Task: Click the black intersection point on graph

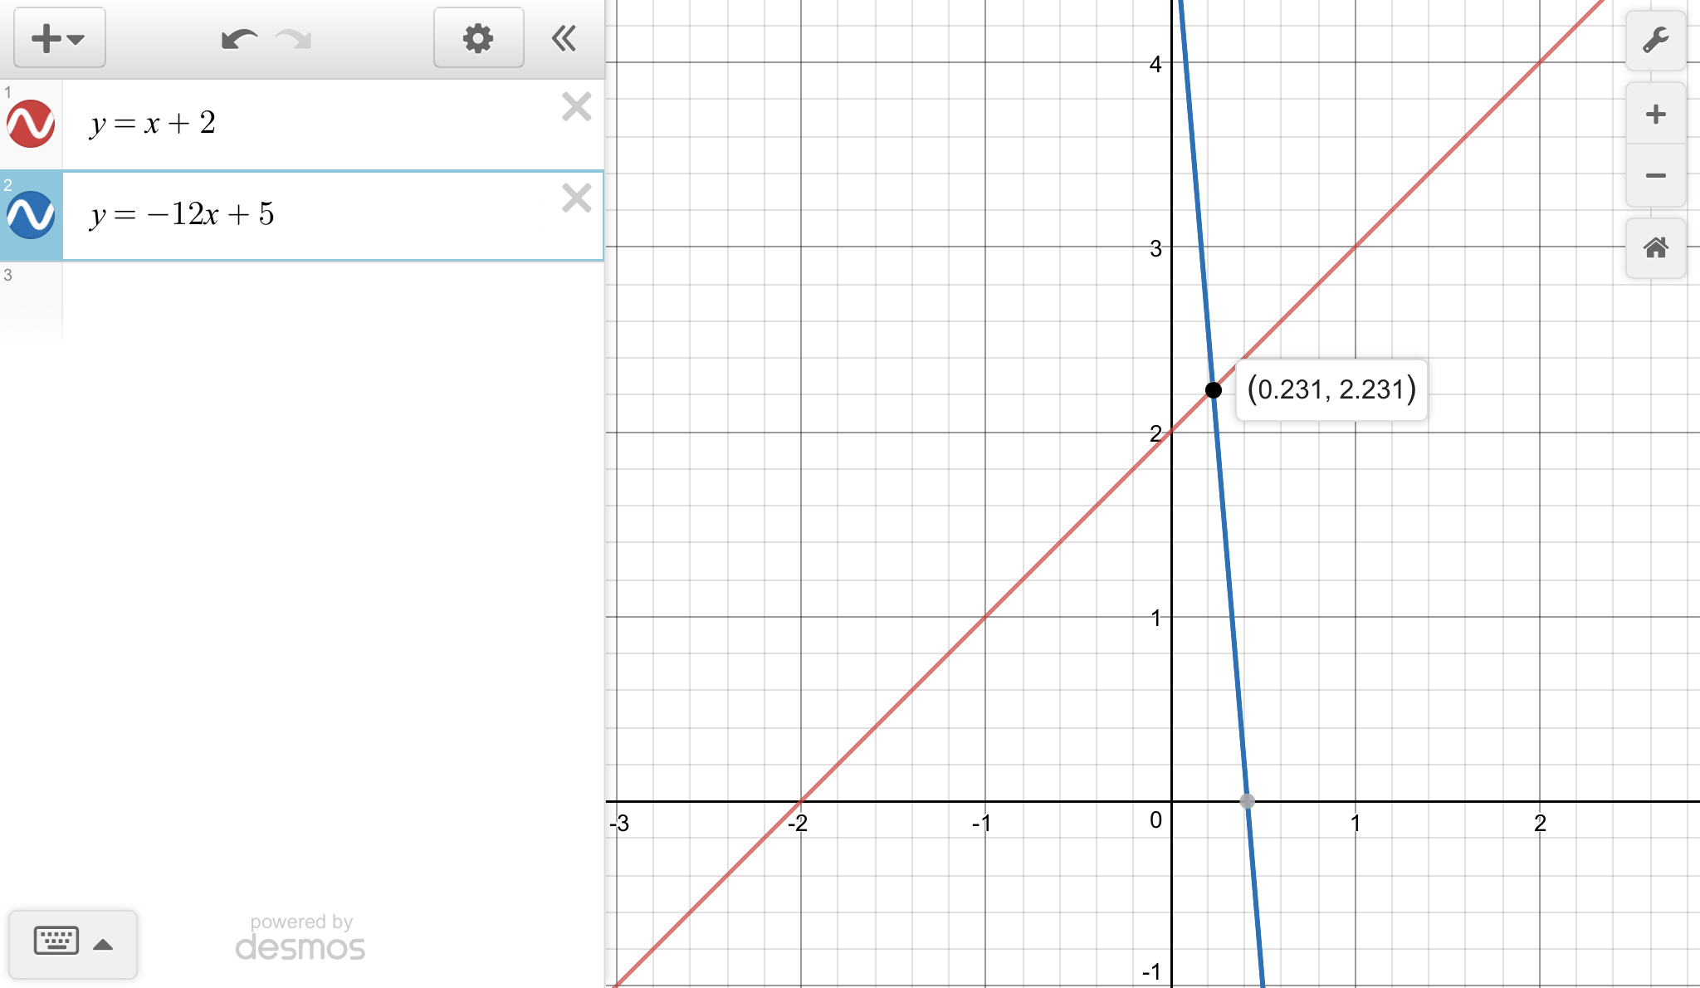Action: tap(1214, 389)
